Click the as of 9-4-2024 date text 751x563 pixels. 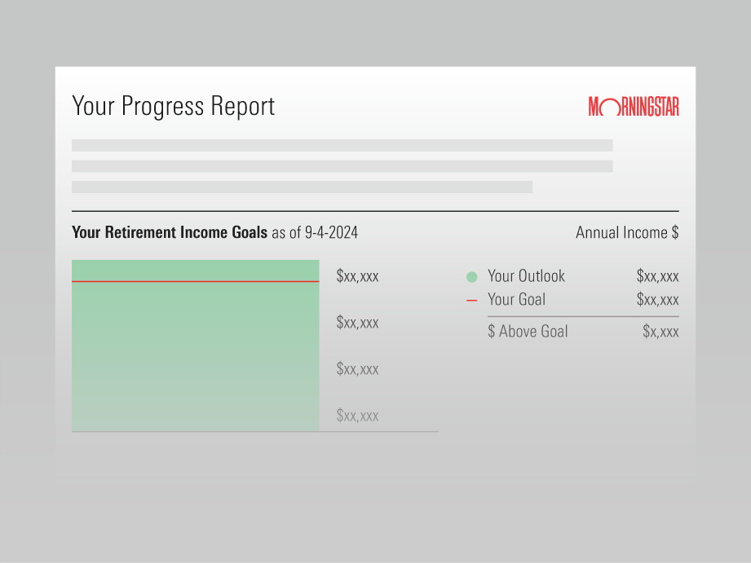(x=315, y=233)
